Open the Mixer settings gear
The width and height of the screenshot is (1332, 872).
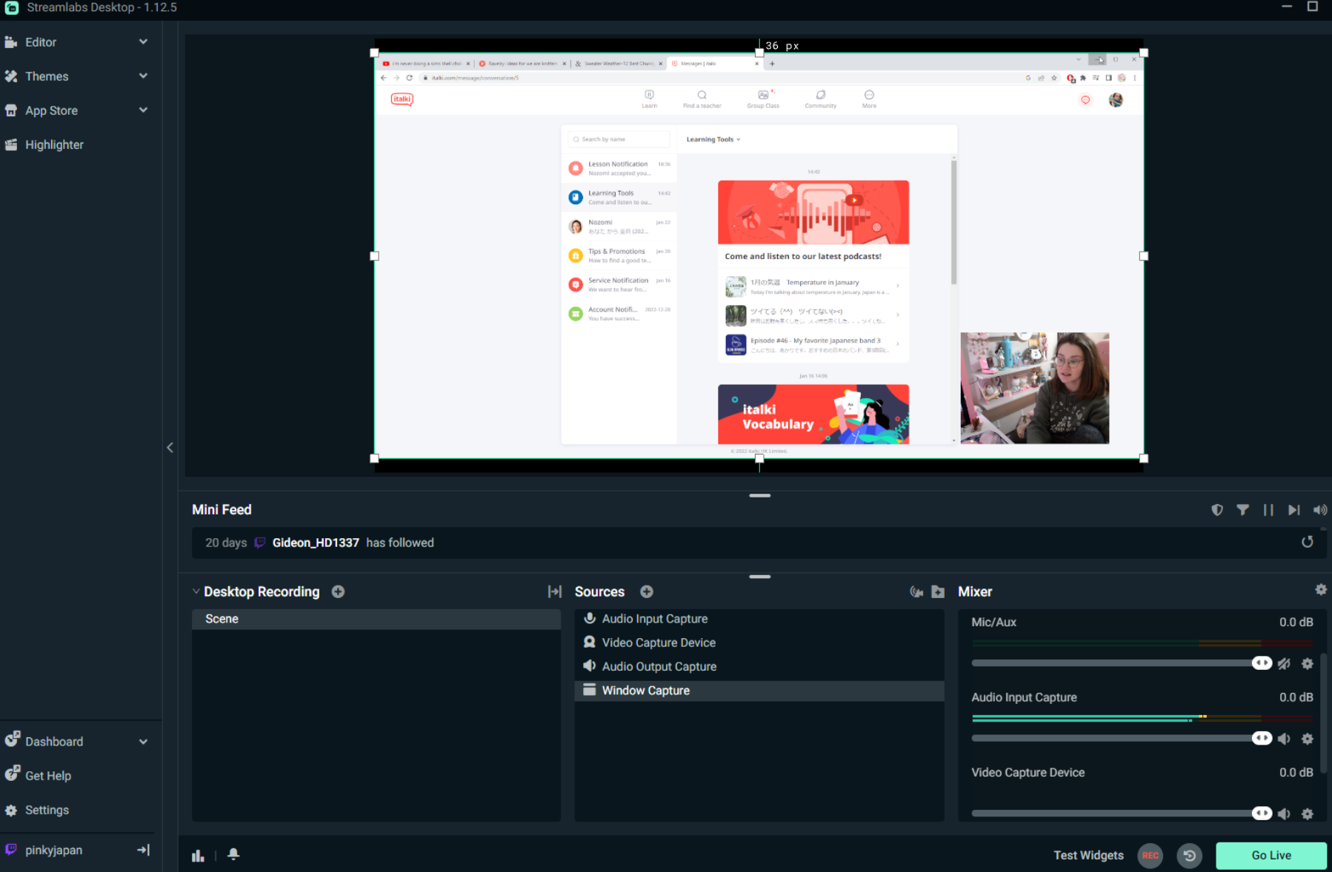point(1320,589)
